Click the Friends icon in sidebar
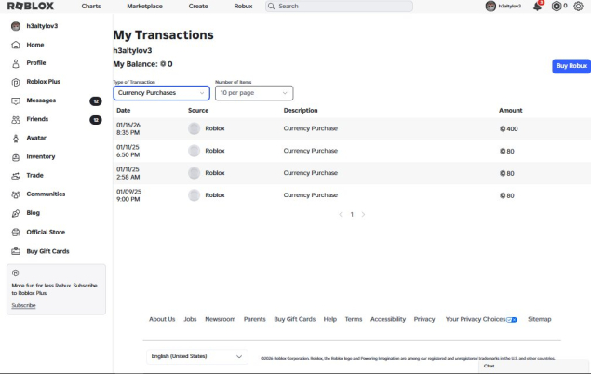Image resolution: width=591 pixels, height=374 pixels. [16, 119]
